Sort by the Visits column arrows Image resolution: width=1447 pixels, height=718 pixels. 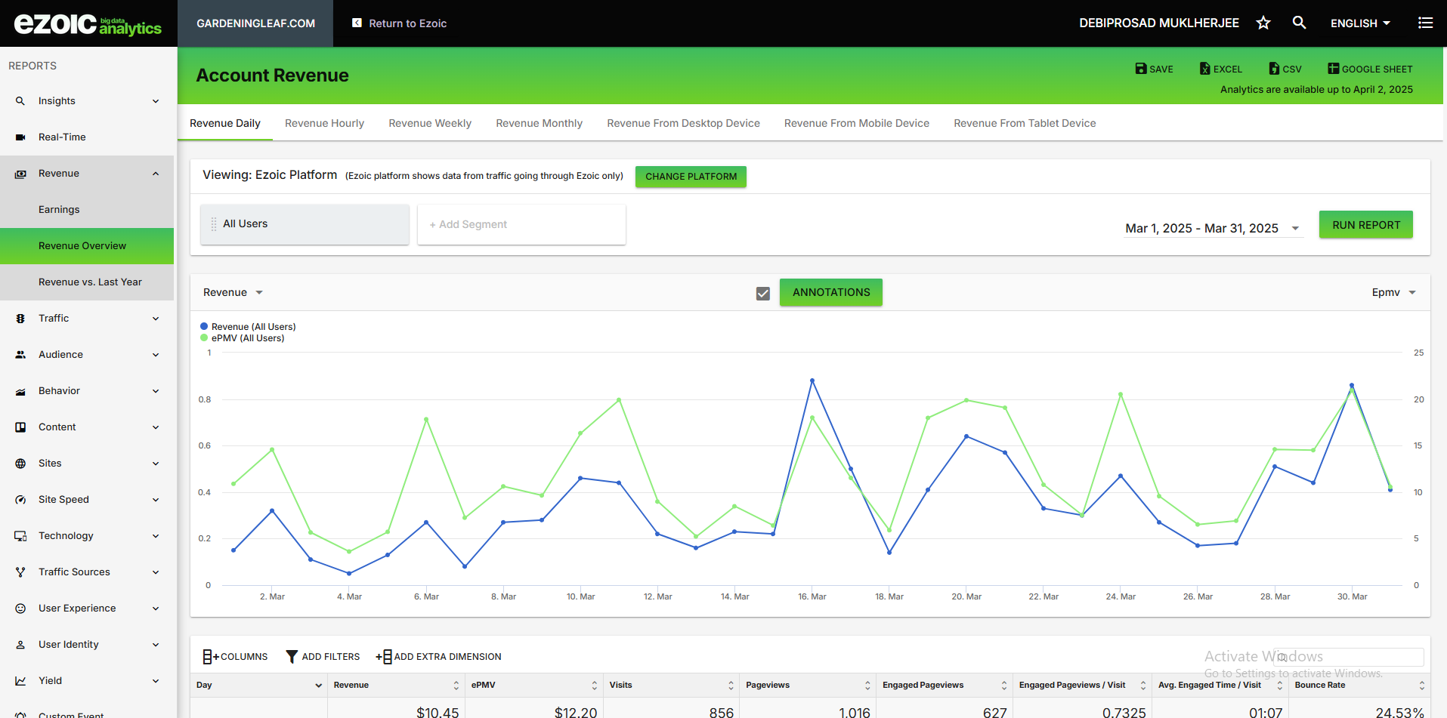[x=731, y=686]
